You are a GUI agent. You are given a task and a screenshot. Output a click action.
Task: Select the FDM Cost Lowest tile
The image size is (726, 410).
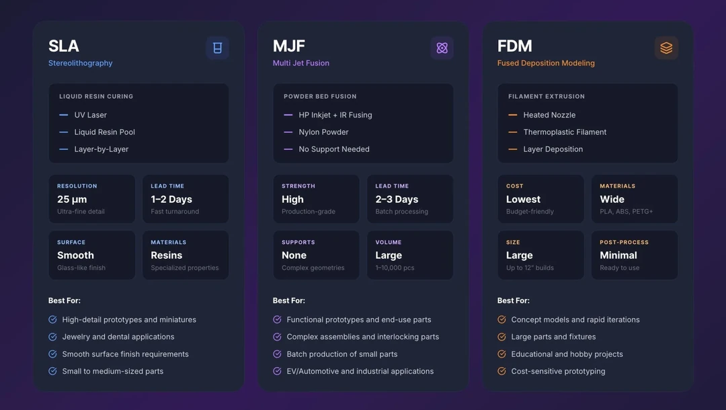click(x=540, y=199)
